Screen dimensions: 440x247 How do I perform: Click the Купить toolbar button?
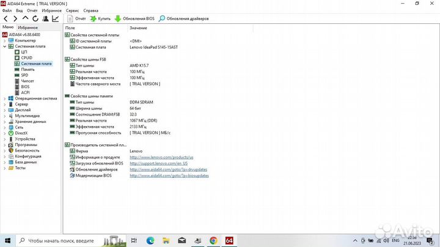tap(100, 18)
